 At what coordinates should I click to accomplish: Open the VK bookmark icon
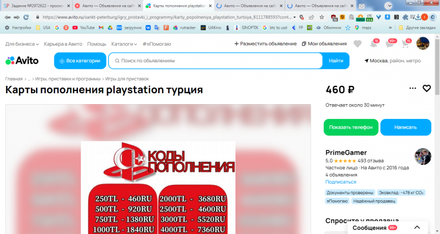[x=148, y=27]
